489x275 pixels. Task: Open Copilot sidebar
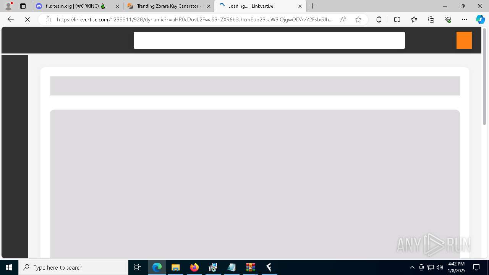coord(480,19)
